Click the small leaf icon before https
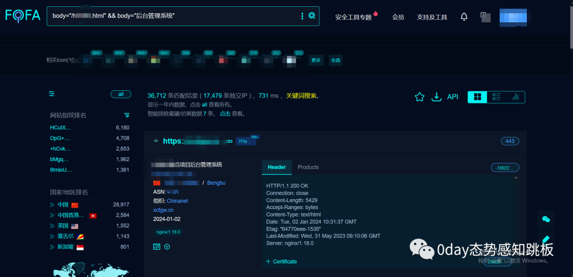 [x=157, y=141]
